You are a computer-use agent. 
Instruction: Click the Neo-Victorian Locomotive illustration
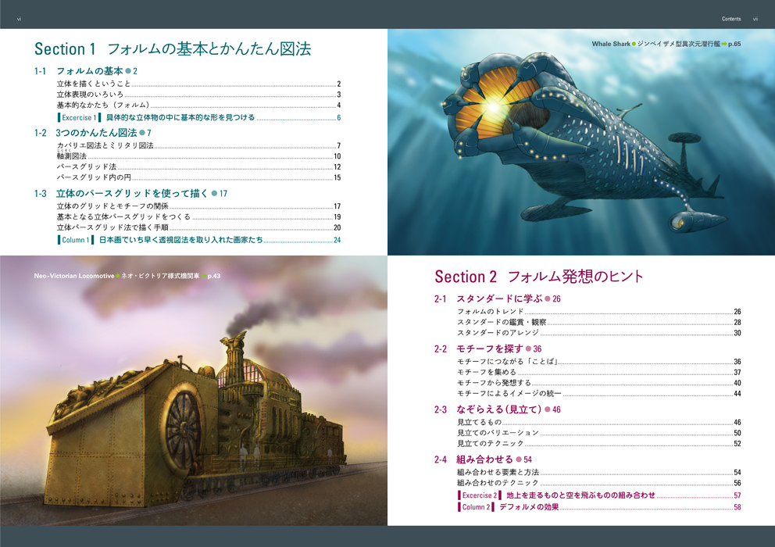point(194,391)
